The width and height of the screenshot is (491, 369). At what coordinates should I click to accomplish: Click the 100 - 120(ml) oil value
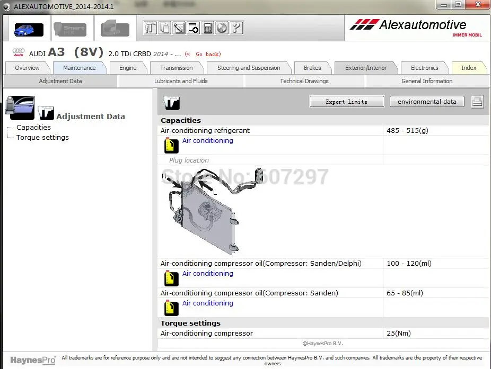(x=409, y=263)
